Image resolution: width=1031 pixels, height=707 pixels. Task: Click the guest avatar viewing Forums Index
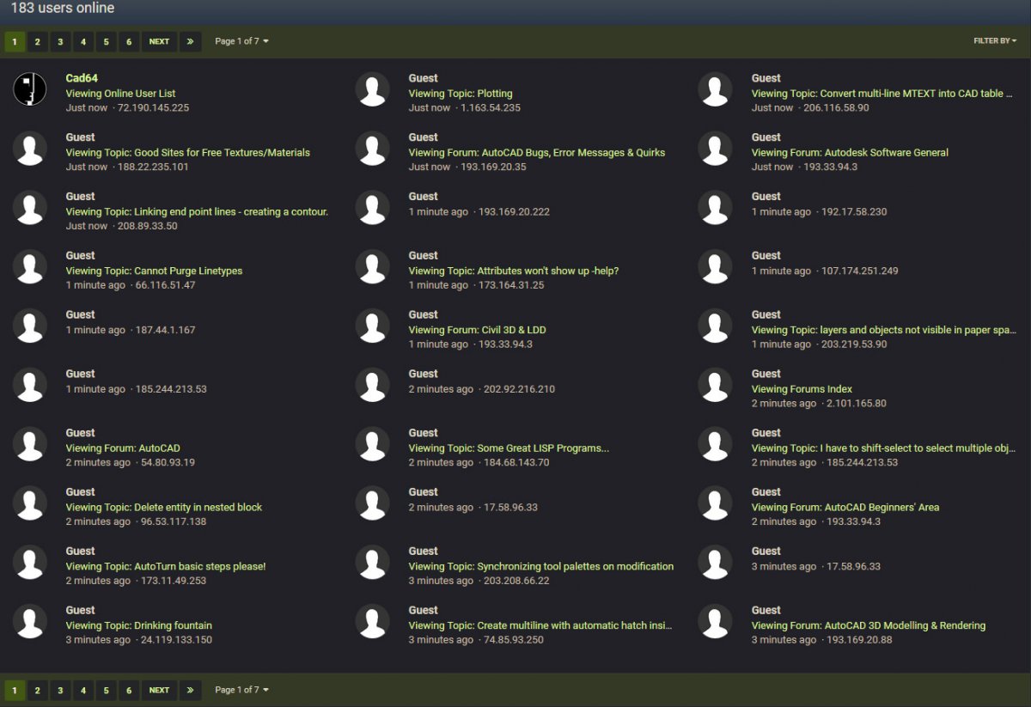[x=715, y=384]
